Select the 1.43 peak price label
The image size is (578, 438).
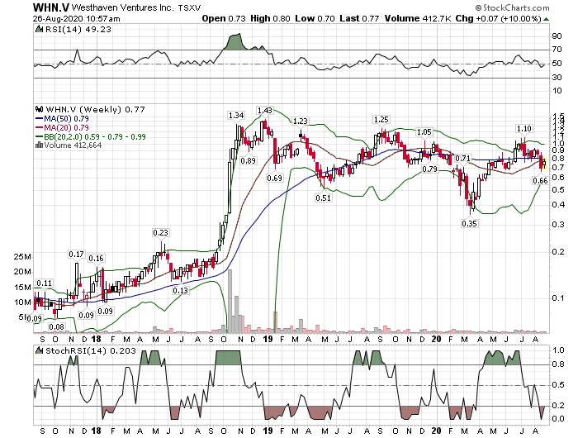[265, 111]
